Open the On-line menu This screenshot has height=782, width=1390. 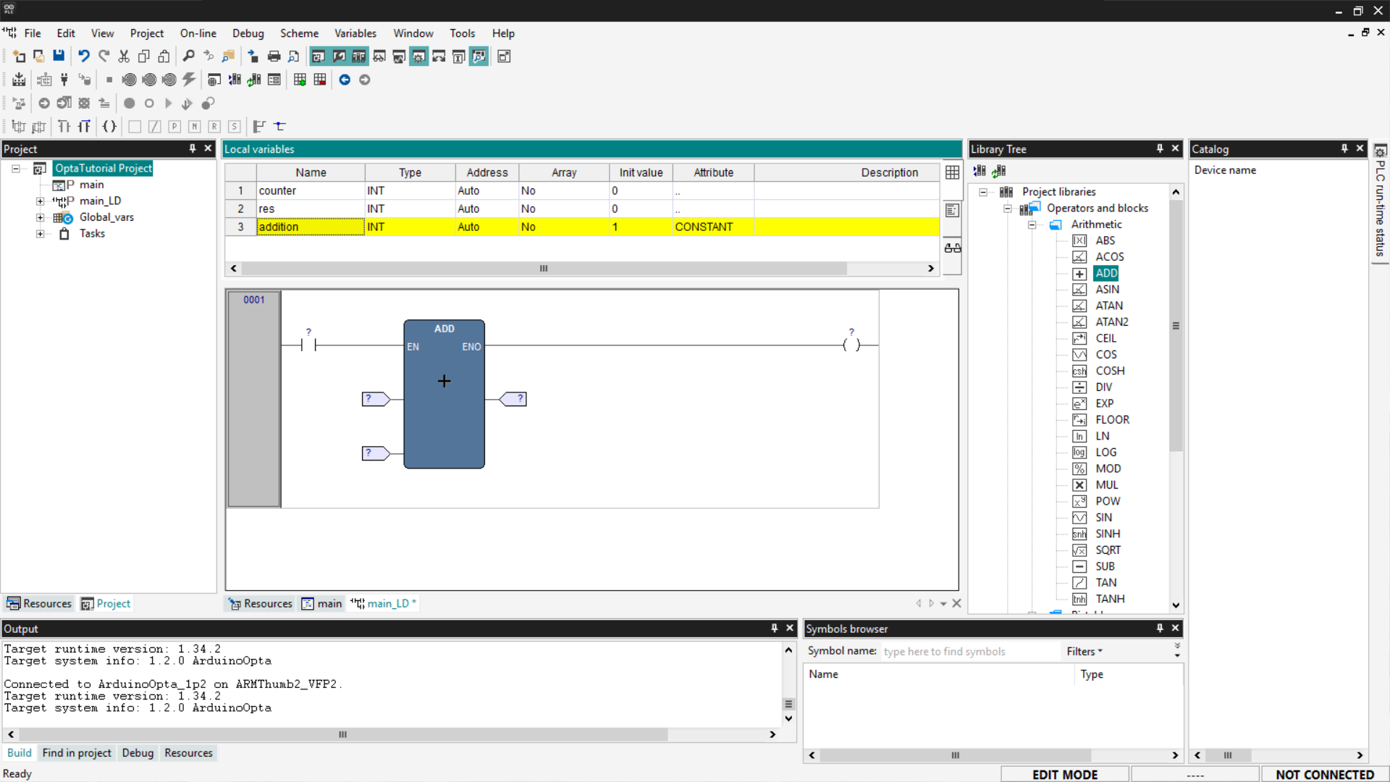click(198, 33)
